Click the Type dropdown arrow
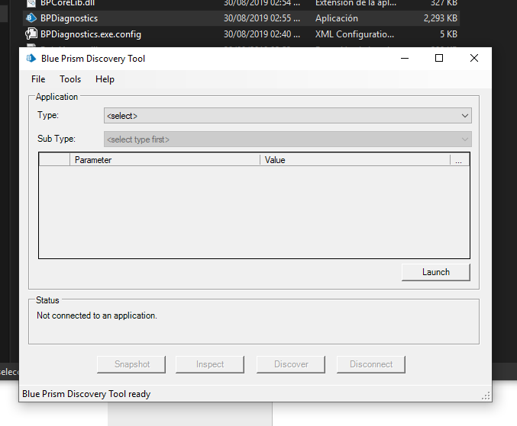Image resolution: width=517 pixels, height=426 pixels. pyautogui.click(x=465, y=116)
